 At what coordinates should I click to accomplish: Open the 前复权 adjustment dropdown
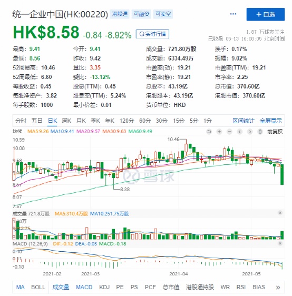[x=275, y=131]
